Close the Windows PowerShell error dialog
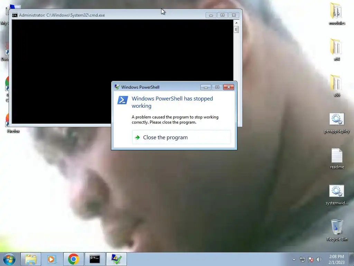This screenshot has width=354, height=266. point(229,87)
